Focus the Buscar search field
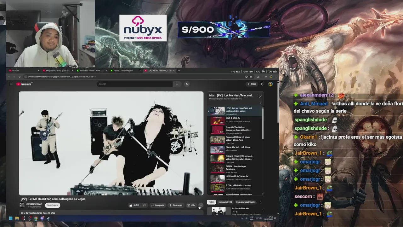This screenshot has height=227, width=403. tap(135, 84)
